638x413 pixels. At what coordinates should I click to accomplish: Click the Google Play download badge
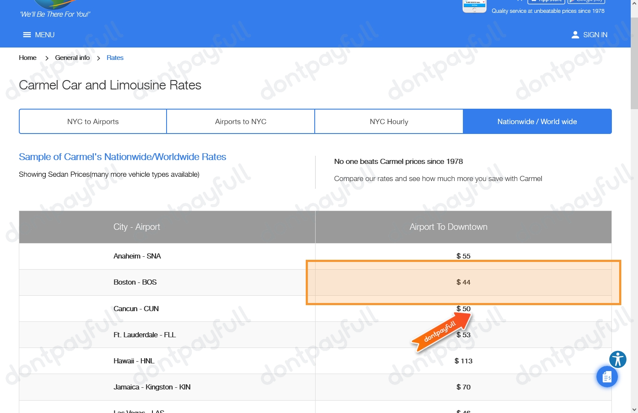pyautogui.click(x=586, y=1)
